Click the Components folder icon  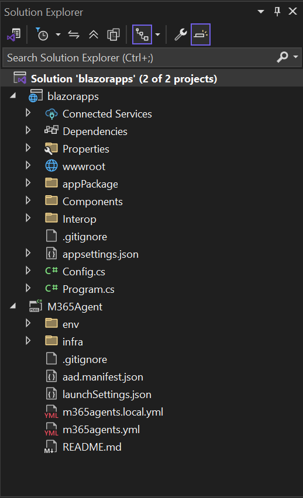point(51,200)
